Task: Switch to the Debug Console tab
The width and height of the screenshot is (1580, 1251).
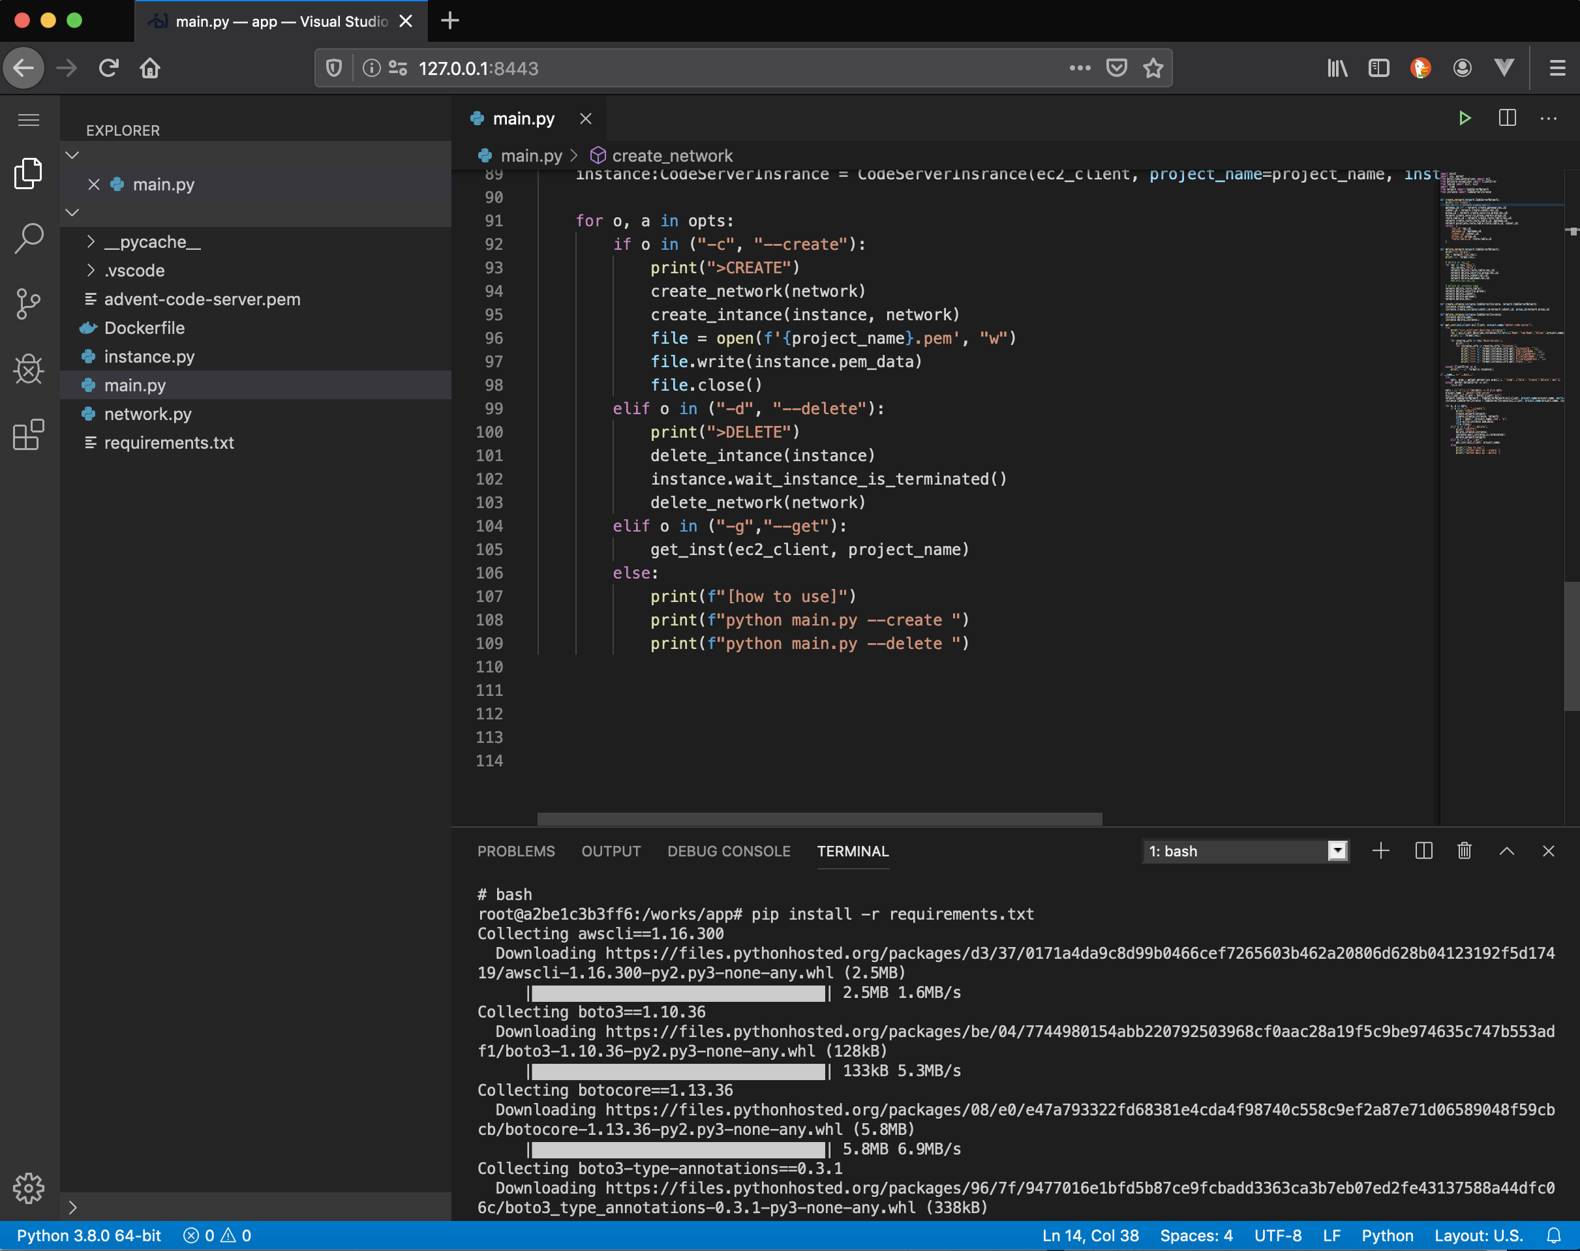Action: 729,851
